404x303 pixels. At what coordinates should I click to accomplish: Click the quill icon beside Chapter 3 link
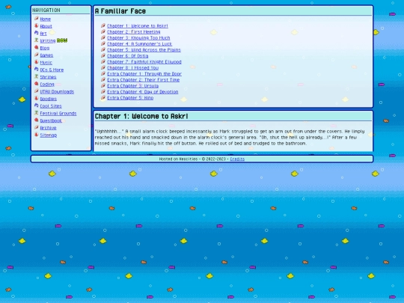103,37
